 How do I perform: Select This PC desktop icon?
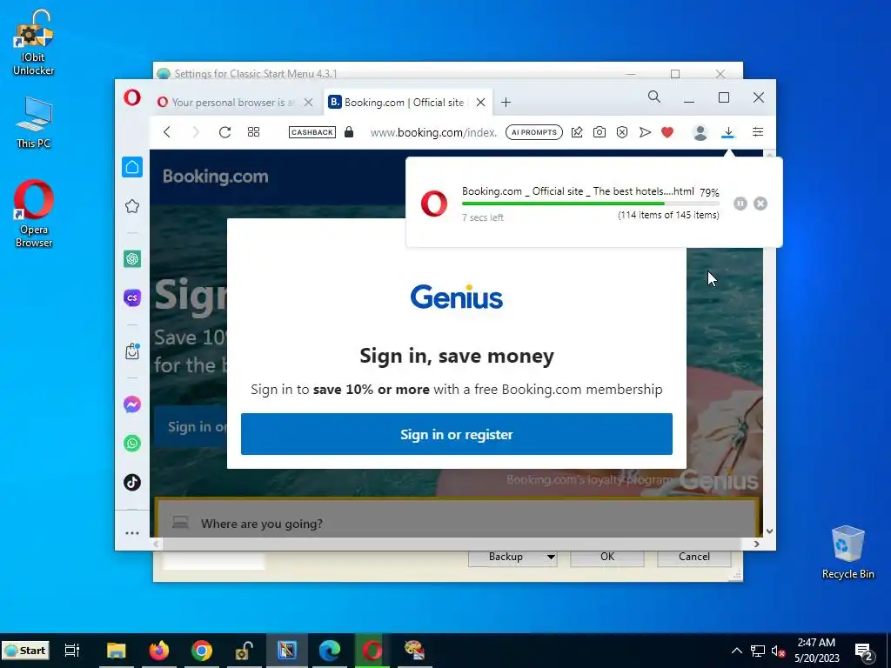point(34,122)
